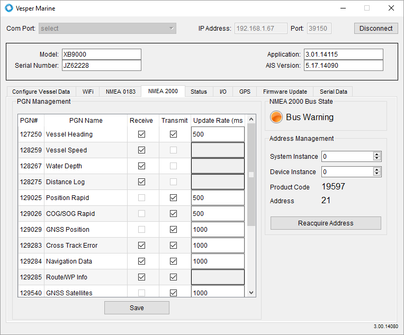Open the Firmware Update tab
This screenshot has width=404, height=335.
point(285,92)
